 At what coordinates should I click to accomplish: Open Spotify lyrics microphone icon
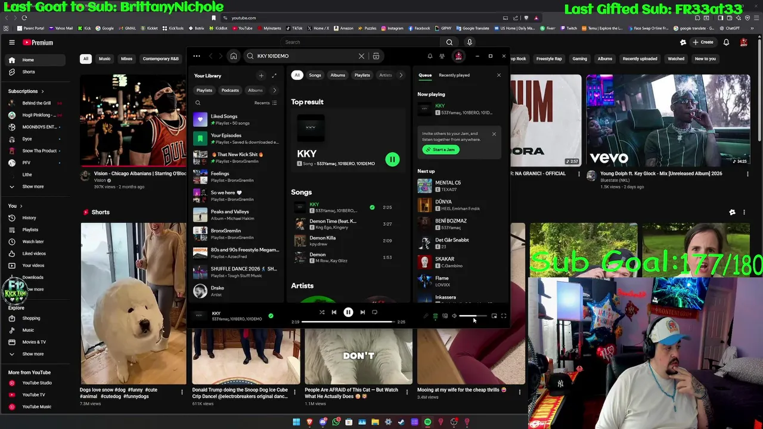pos(426,316)
